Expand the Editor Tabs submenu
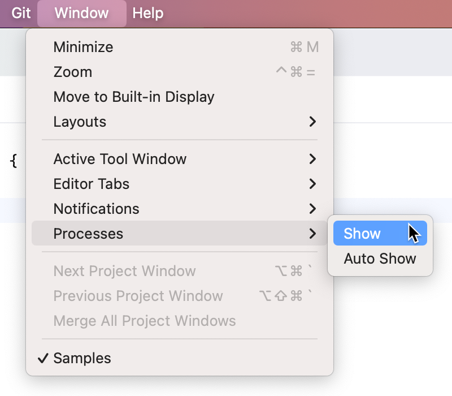The image size is (452, 396). click(91, 184)
